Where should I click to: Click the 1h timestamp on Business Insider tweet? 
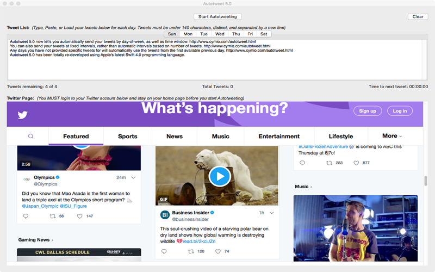(x=262, y=213)
